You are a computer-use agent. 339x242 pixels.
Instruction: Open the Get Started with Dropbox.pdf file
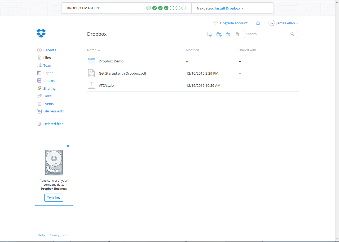pos(122,73)
